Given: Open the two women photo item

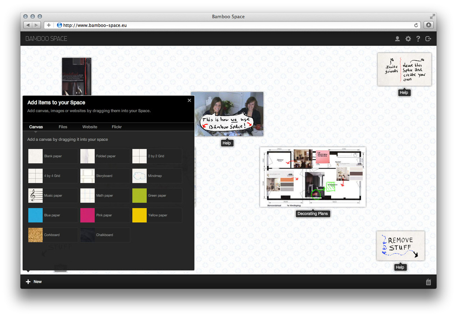Looking at the screenshot, I should coord(228,114).
